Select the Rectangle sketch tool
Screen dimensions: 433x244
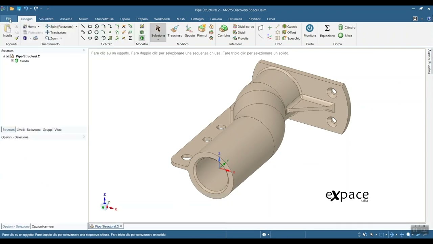[x=90, y=26]
